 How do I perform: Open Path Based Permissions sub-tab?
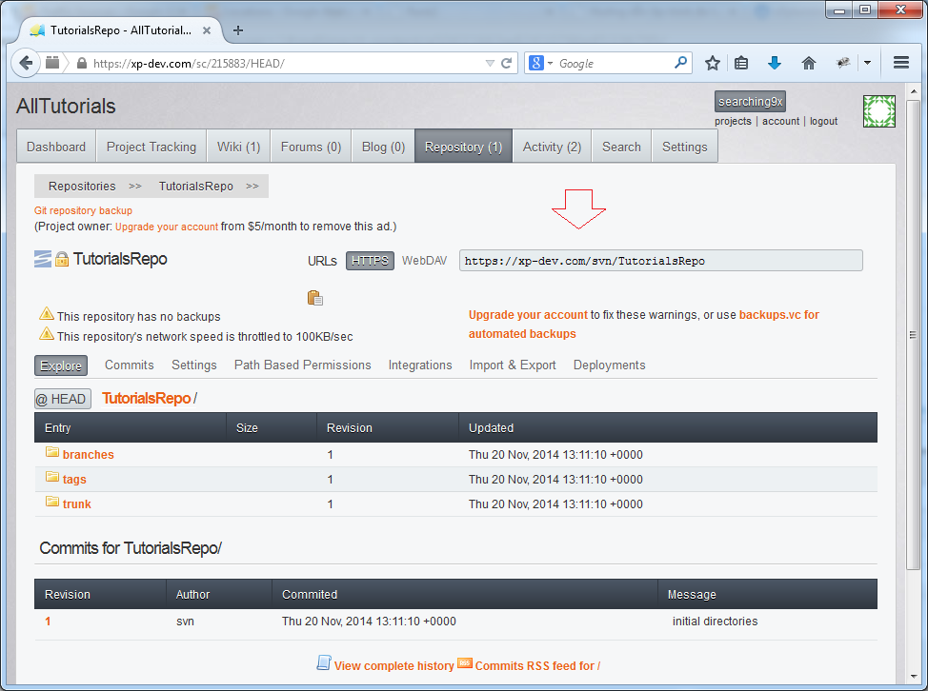(x=302, y=365)
